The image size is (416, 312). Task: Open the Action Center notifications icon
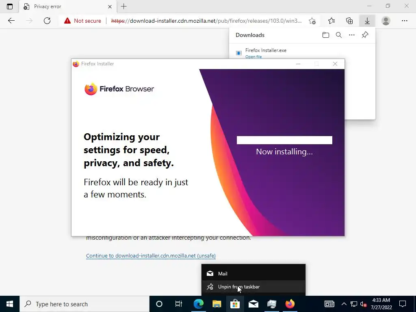403,304
